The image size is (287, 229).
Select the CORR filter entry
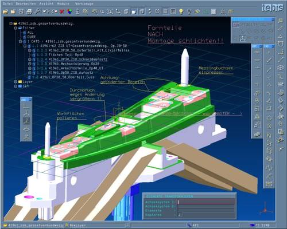31,37
